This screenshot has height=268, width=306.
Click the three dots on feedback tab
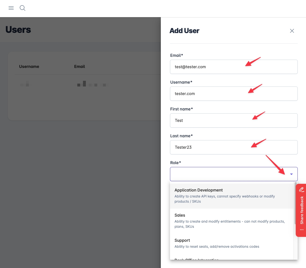pyautogui.click(x=302, y=230)
